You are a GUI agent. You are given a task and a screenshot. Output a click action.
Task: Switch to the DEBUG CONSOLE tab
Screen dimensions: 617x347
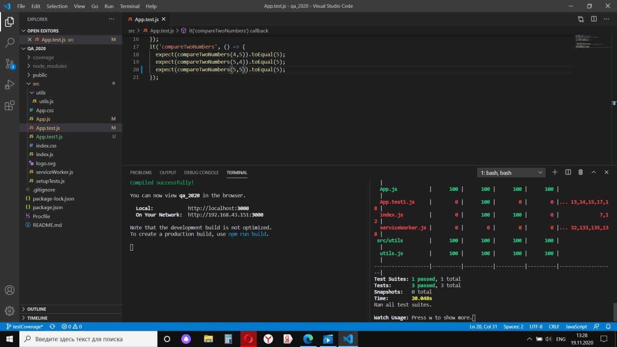pos(201,173)
